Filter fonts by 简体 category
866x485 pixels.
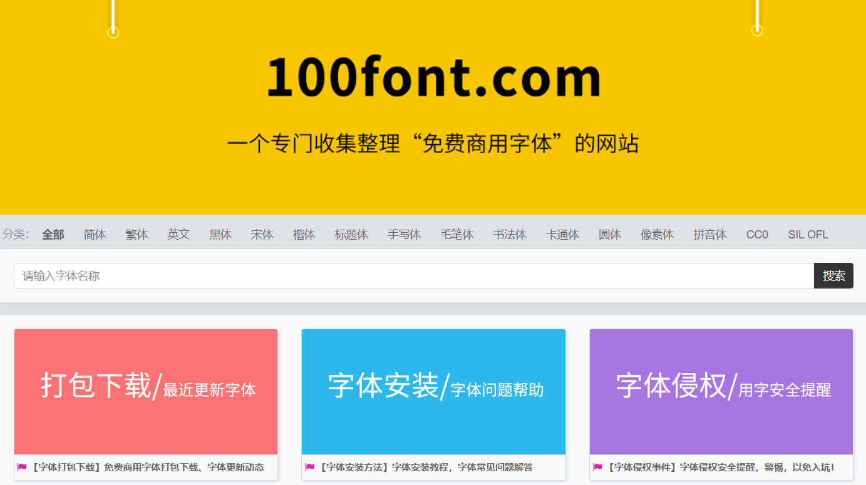coord(95,235)
